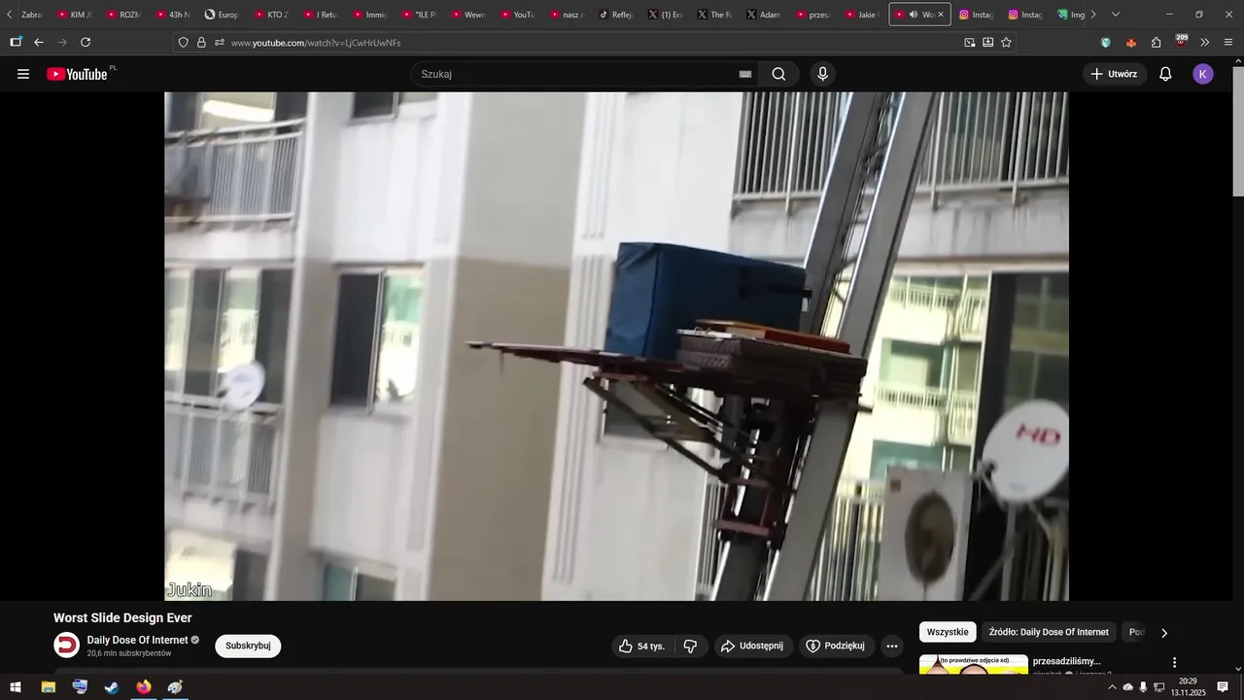Open the account avatar K menu
The height and width of the screenshot is (700, 1244).
point(1203,74)
